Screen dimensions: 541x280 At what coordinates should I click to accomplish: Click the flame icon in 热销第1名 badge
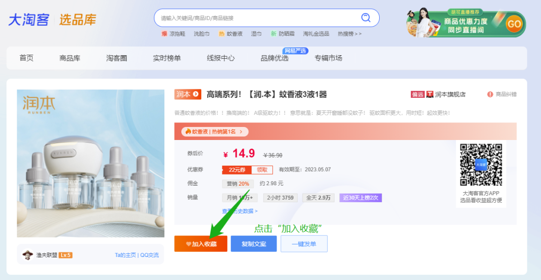coord(188,131)
